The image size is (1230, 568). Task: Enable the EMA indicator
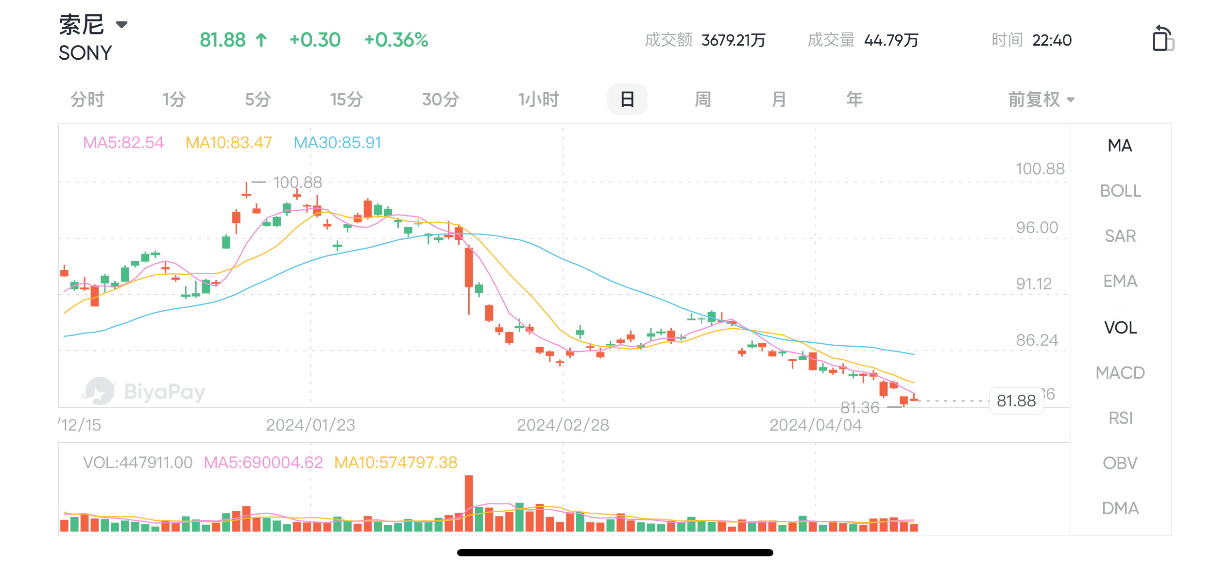point(1120,281)
